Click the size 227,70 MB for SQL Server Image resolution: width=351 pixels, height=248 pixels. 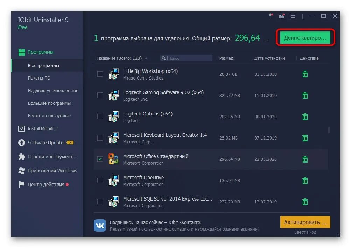pyautogui.click(x=230, y=202)
